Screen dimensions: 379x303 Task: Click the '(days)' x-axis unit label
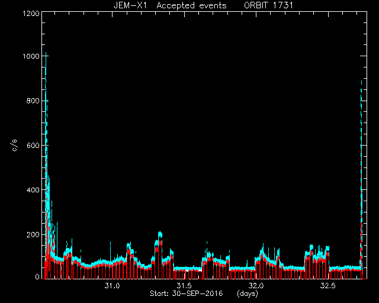click(x=248, y=294)
